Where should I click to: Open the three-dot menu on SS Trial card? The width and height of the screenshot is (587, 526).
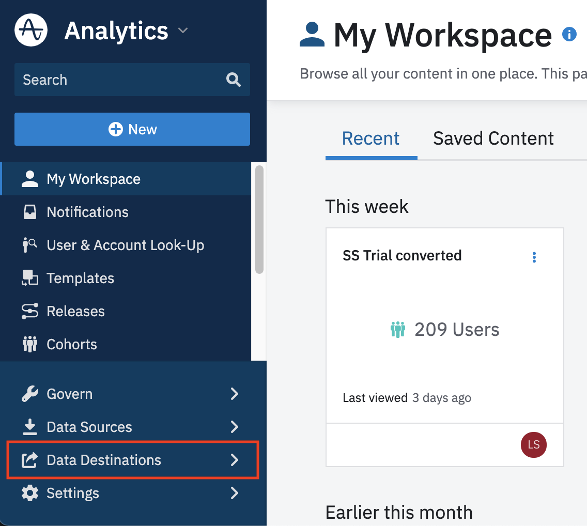[534, 257]
